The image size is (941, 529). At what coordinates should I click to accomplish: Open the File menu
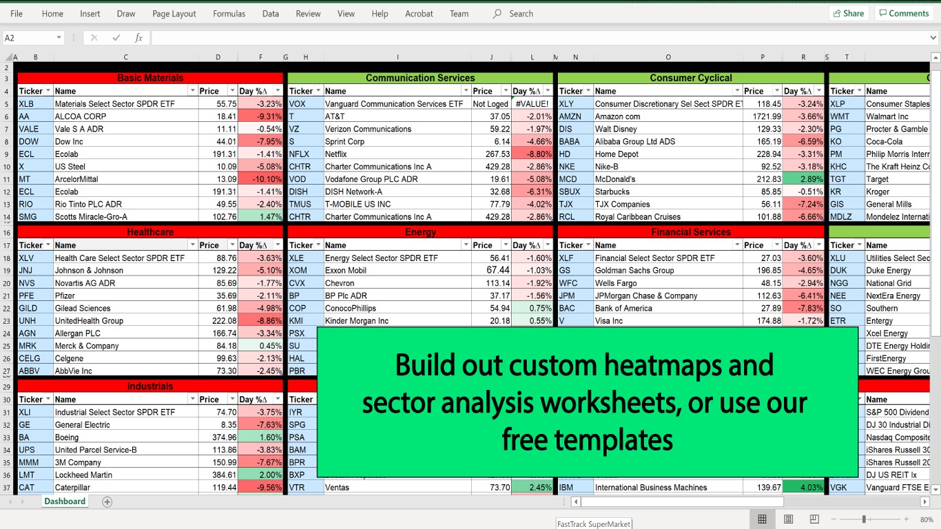pyautogui.click(x=17, y=13)
